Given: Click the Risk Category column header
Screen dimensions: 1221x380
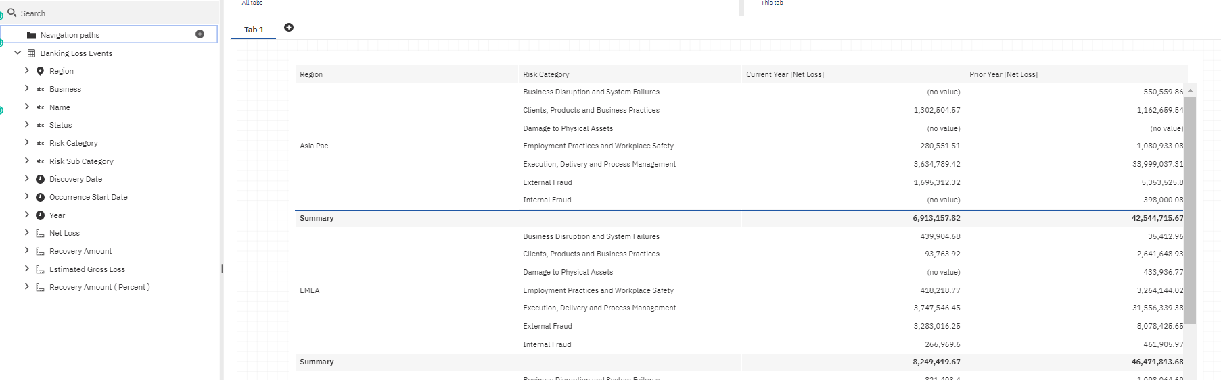Looking at the screenshot, I should coord(630,74).
